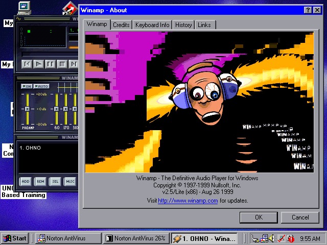This screenshot has height=245, width=327.
Task: Click playlist REM button
Action: [40, 182]
